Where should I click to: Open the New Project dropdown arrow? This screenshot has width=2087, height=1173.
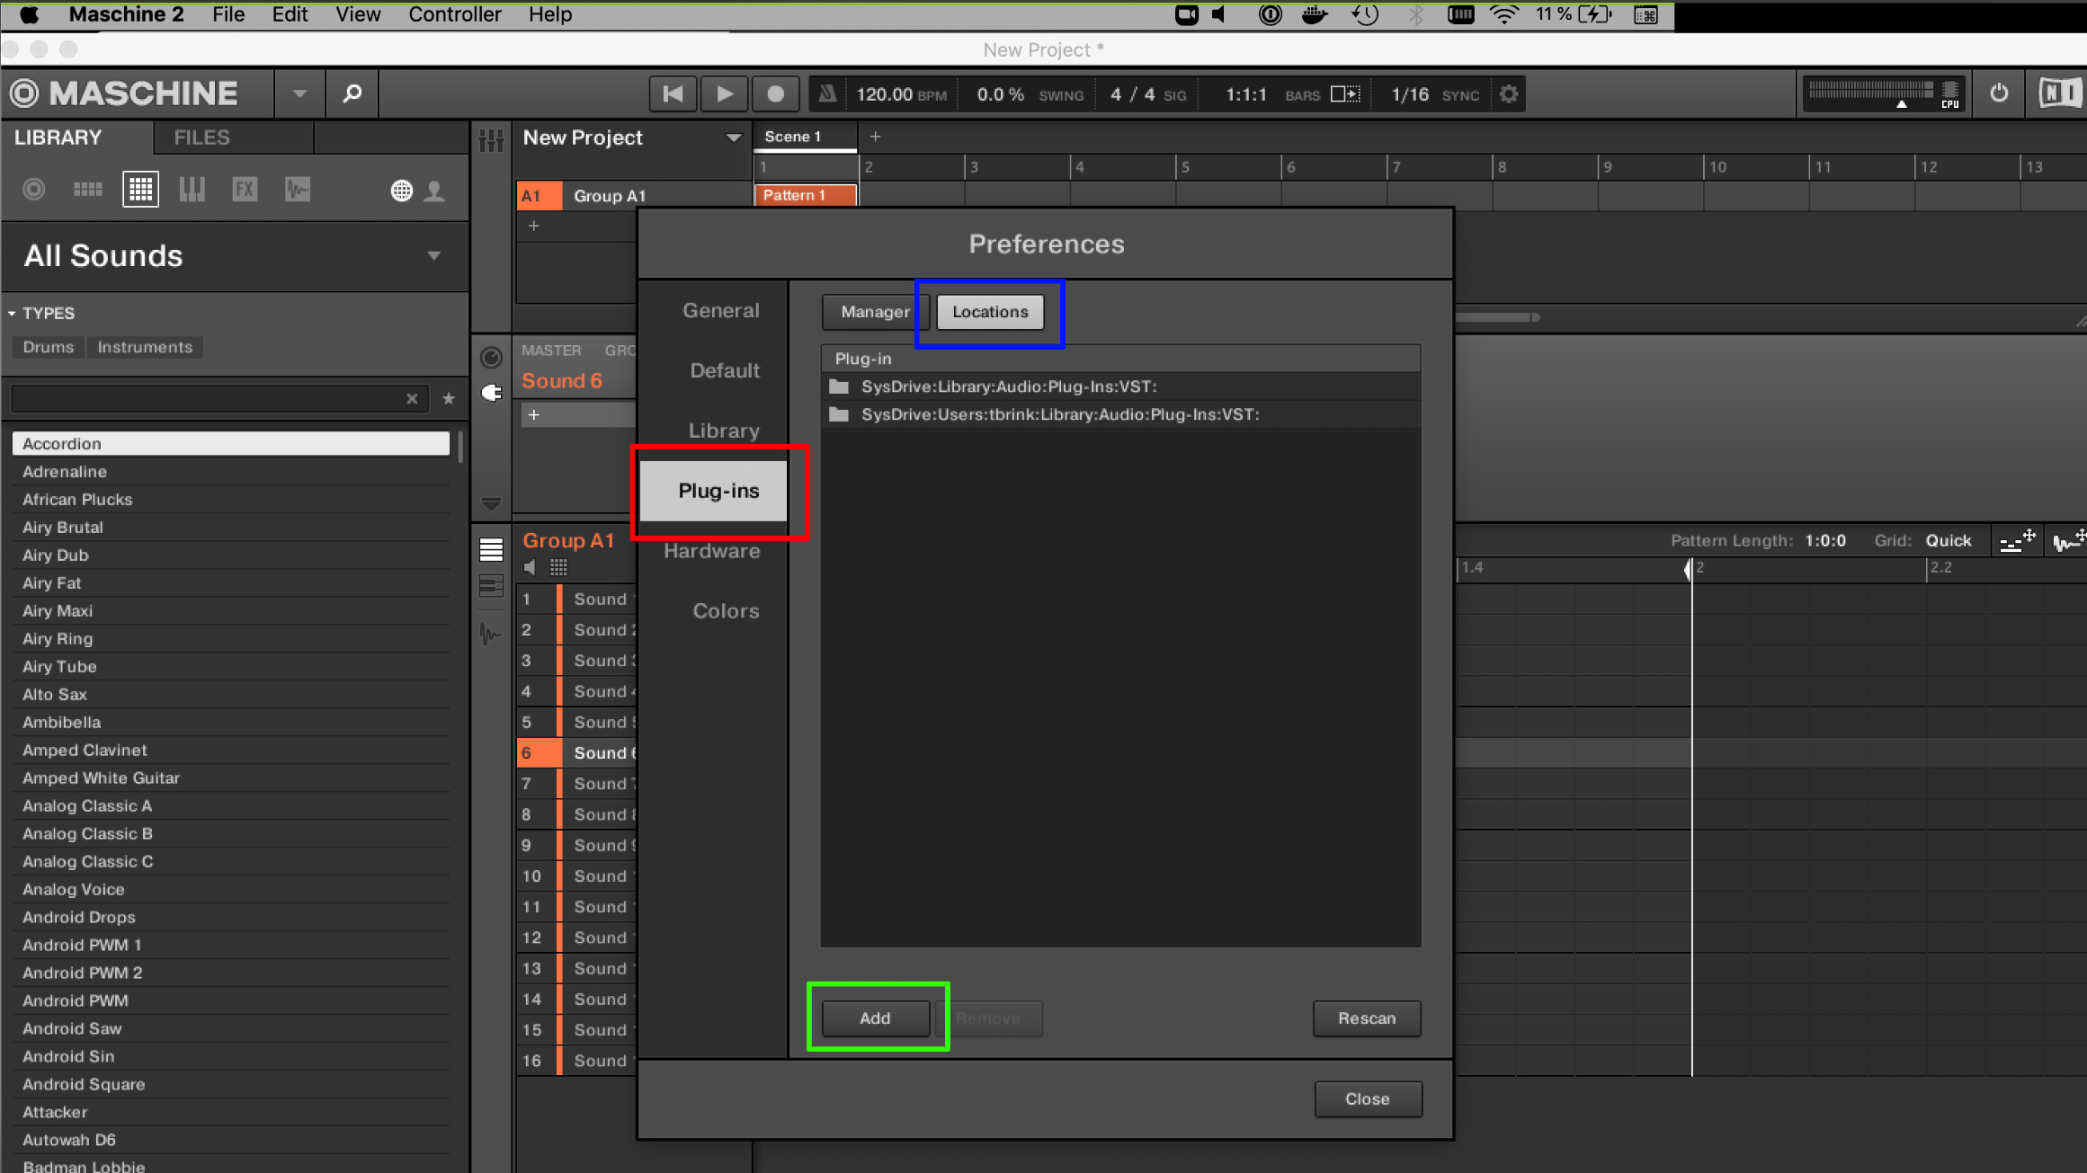[x=734, y=138]
